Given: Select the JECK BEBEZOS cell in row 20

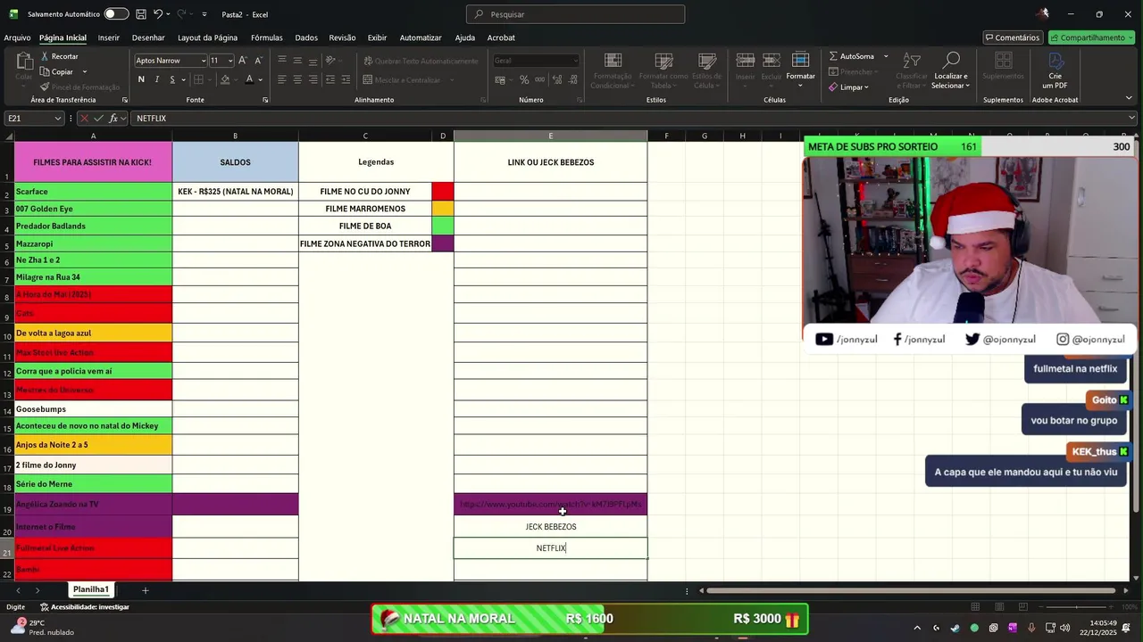Looking at the screenshot, I should click(551, 526).
